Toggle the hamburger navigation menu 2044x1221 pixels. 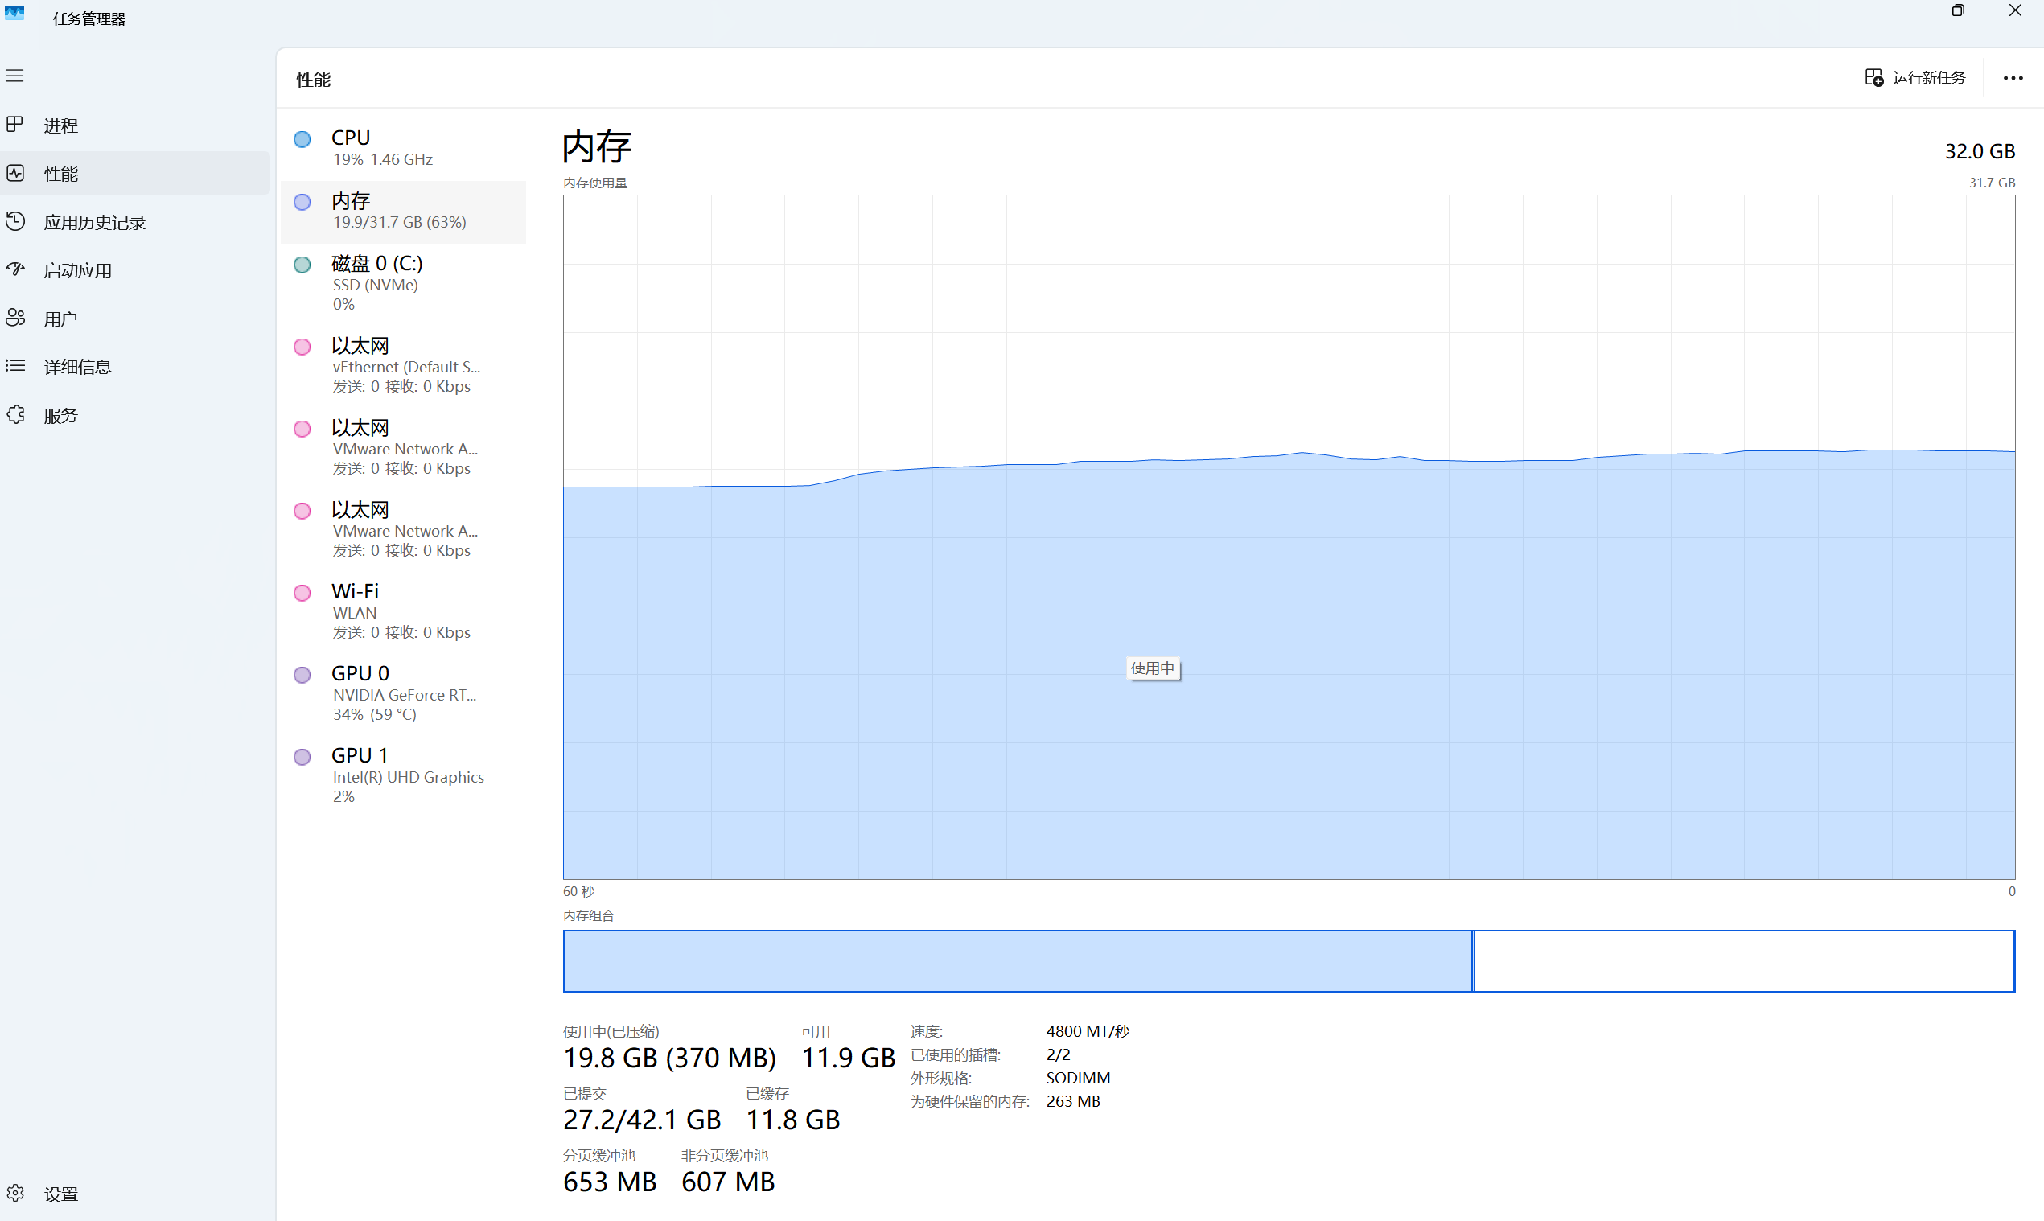point(14,76)
